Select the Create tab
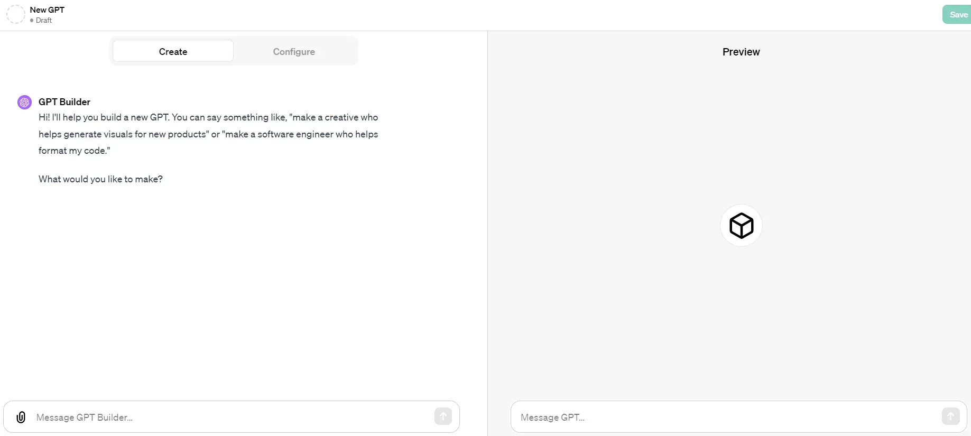The height and width of the screenshot is (436, 971). (x=173, y=52)
